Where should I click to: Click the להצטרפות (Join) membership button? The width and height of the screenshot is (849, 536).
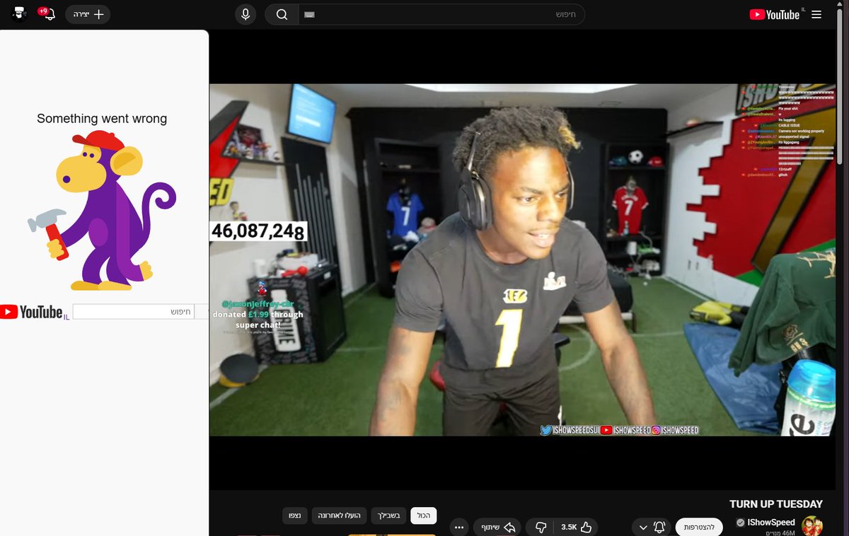(x=699, y=527)
